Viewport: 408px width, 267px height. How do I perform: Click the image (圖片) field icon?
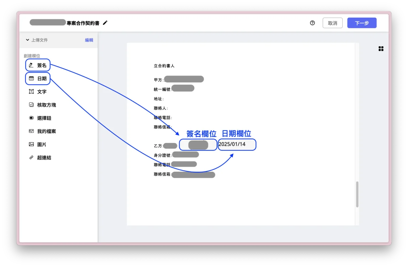pyautogui.click(x=31, y=145)
